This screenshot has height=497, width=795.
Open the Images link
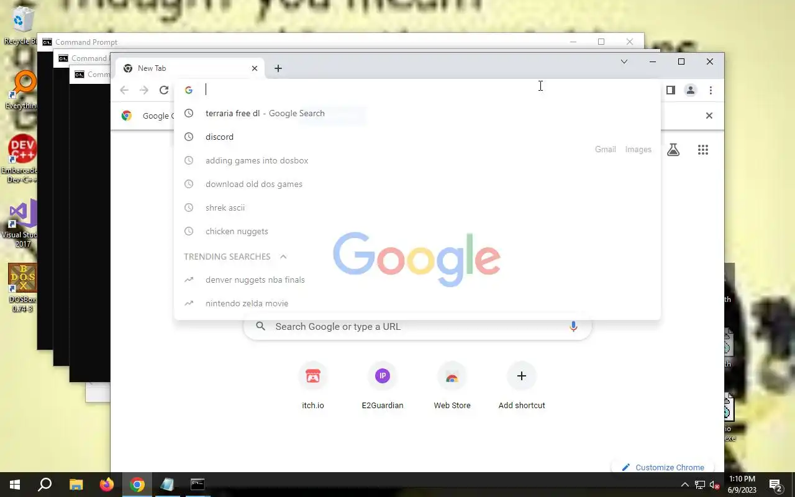pyautogui.click(x=638, y=150)
